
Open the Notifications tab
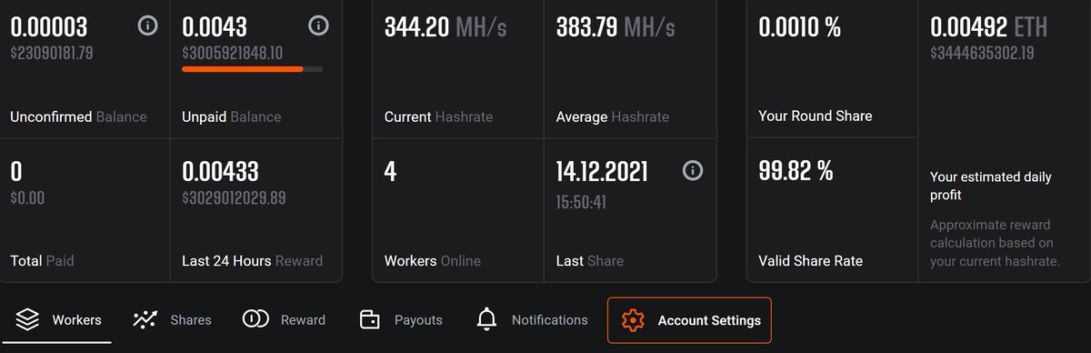tap(532, 319)
